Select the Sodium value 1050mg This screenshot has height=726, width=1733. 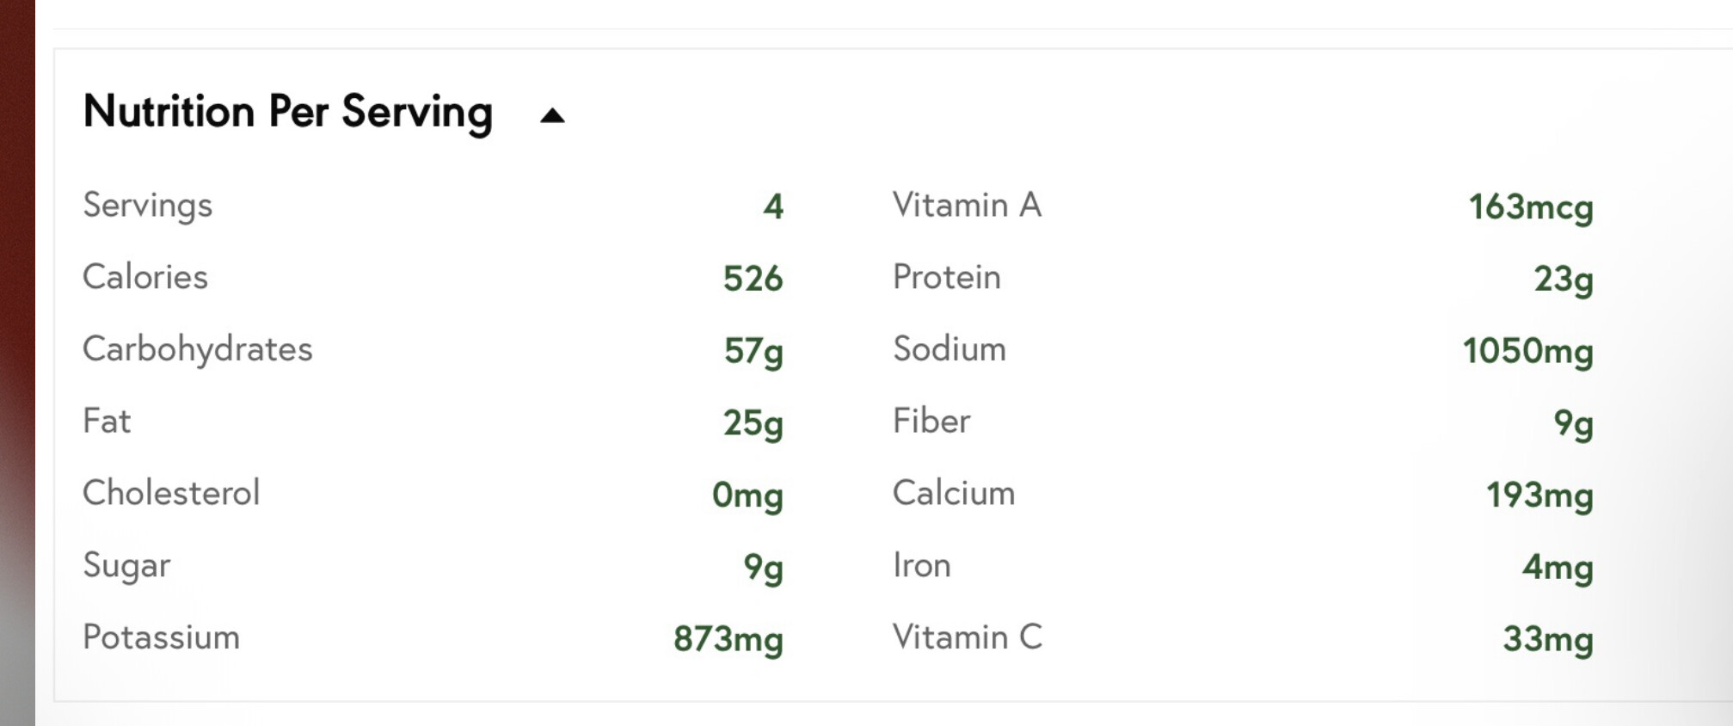click(1527, 351)
